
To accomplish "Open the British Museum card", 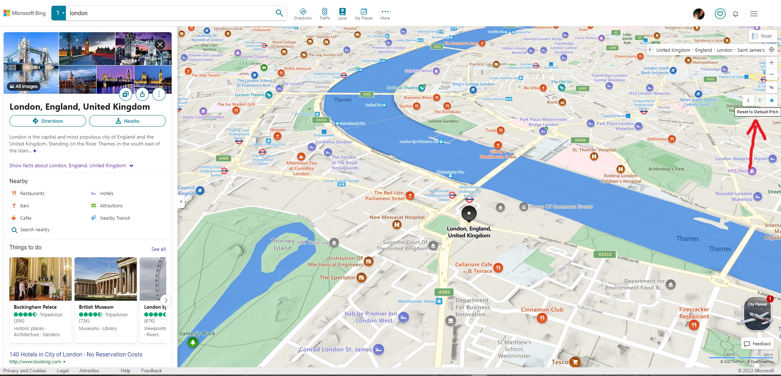I will (106, 300).
